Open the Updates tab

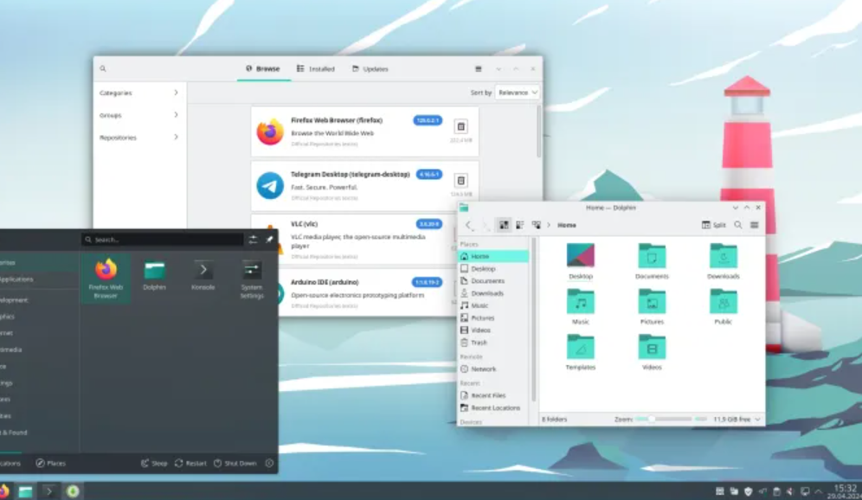pos(370,69)
